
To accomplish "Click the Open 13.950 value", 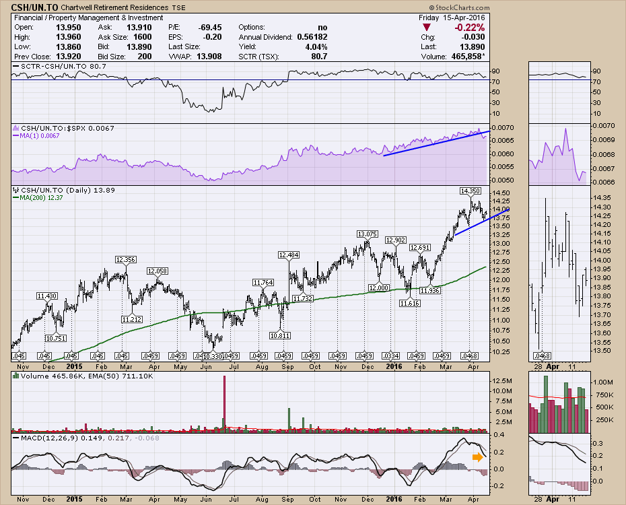I will tap(68, 27).
